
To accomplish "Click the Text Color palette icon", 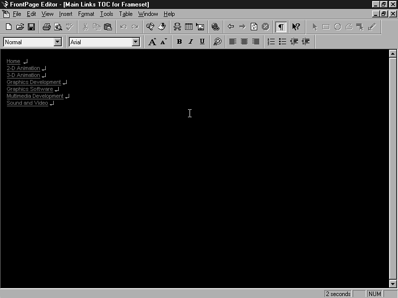I will (x=217, y=42).
